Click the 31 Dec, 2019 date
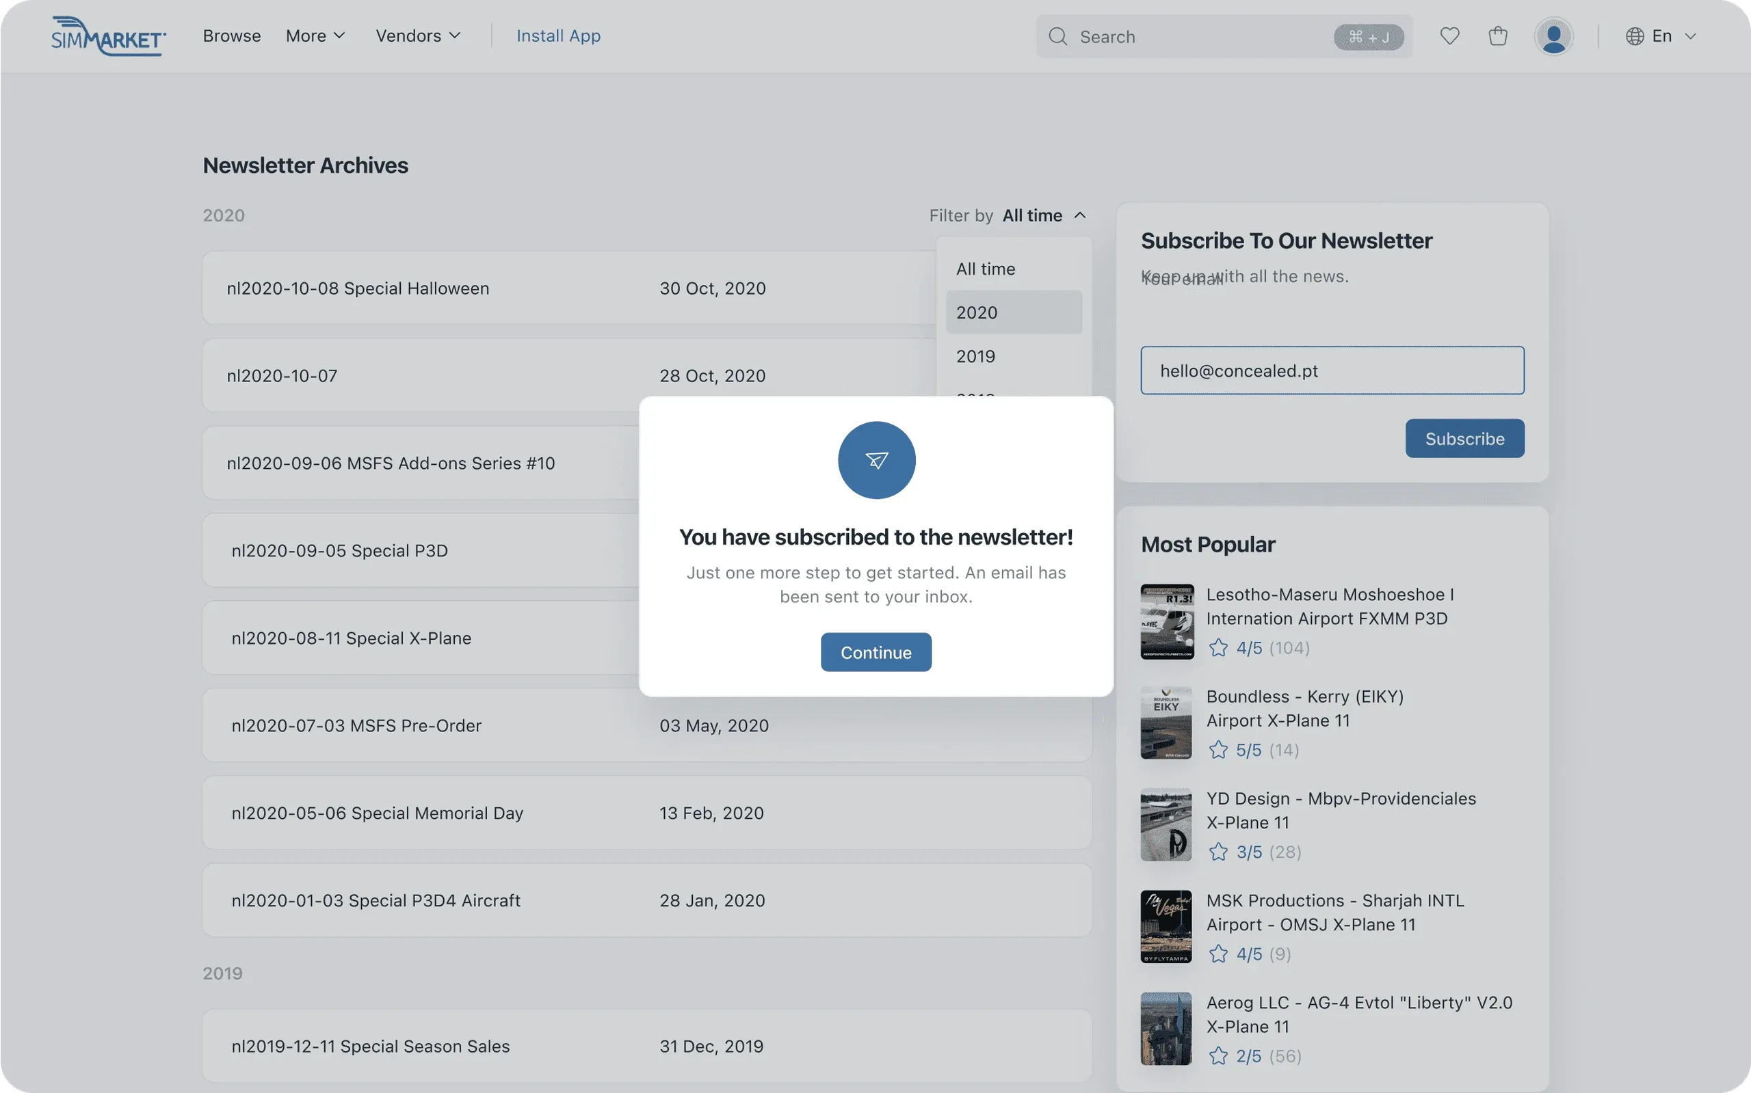1751x1093 pixels. (711, 1046)
